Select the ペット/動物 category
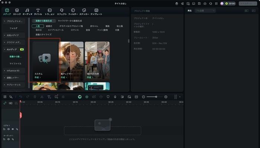The image size is (260, 148). [x=102, y=30]
